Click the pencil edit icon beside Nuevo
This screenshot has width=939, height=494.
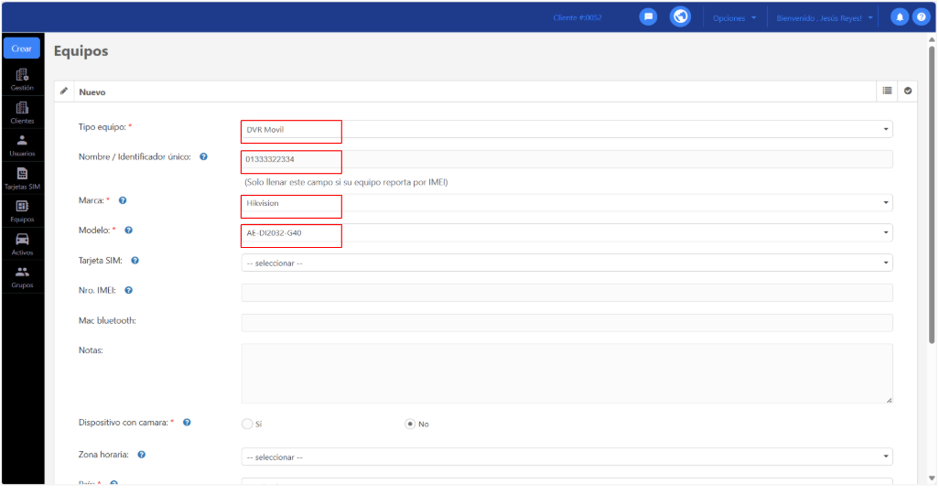tap(64, 91)
